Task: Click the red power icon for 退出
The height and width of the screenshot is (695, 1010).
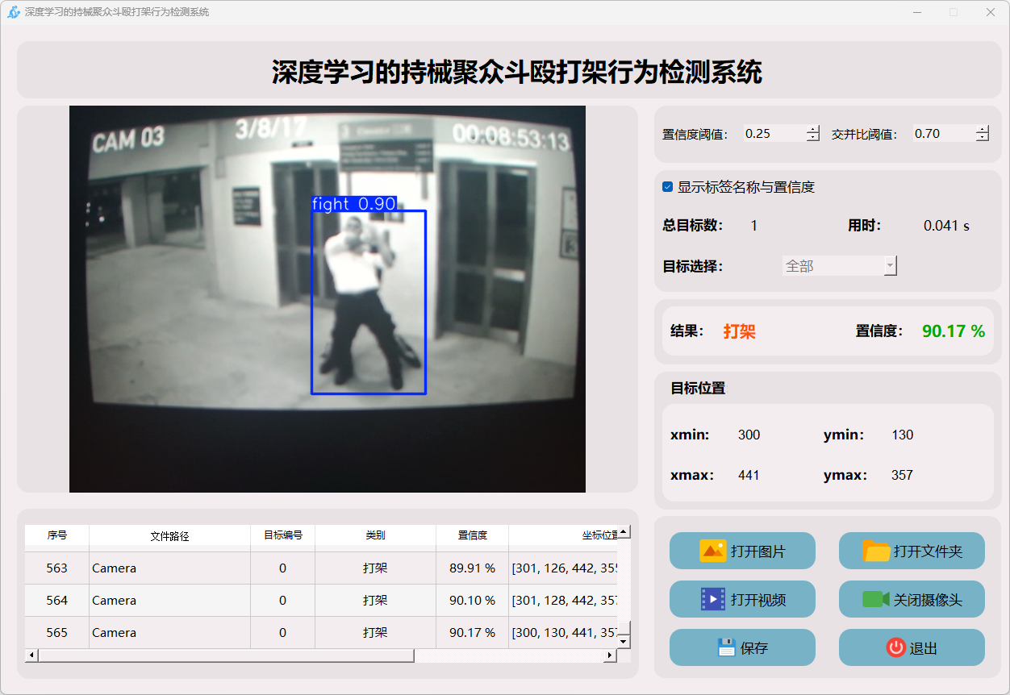Action: point(895,647)
